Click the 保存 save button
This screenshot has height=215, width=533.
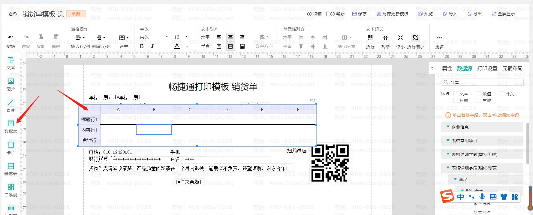point(359,14)
